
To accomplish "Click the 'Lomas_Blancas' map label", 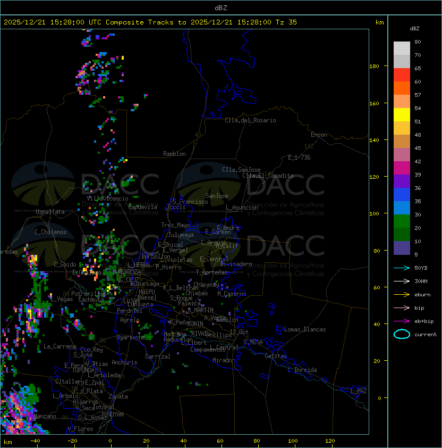I will tap(305, 329).
